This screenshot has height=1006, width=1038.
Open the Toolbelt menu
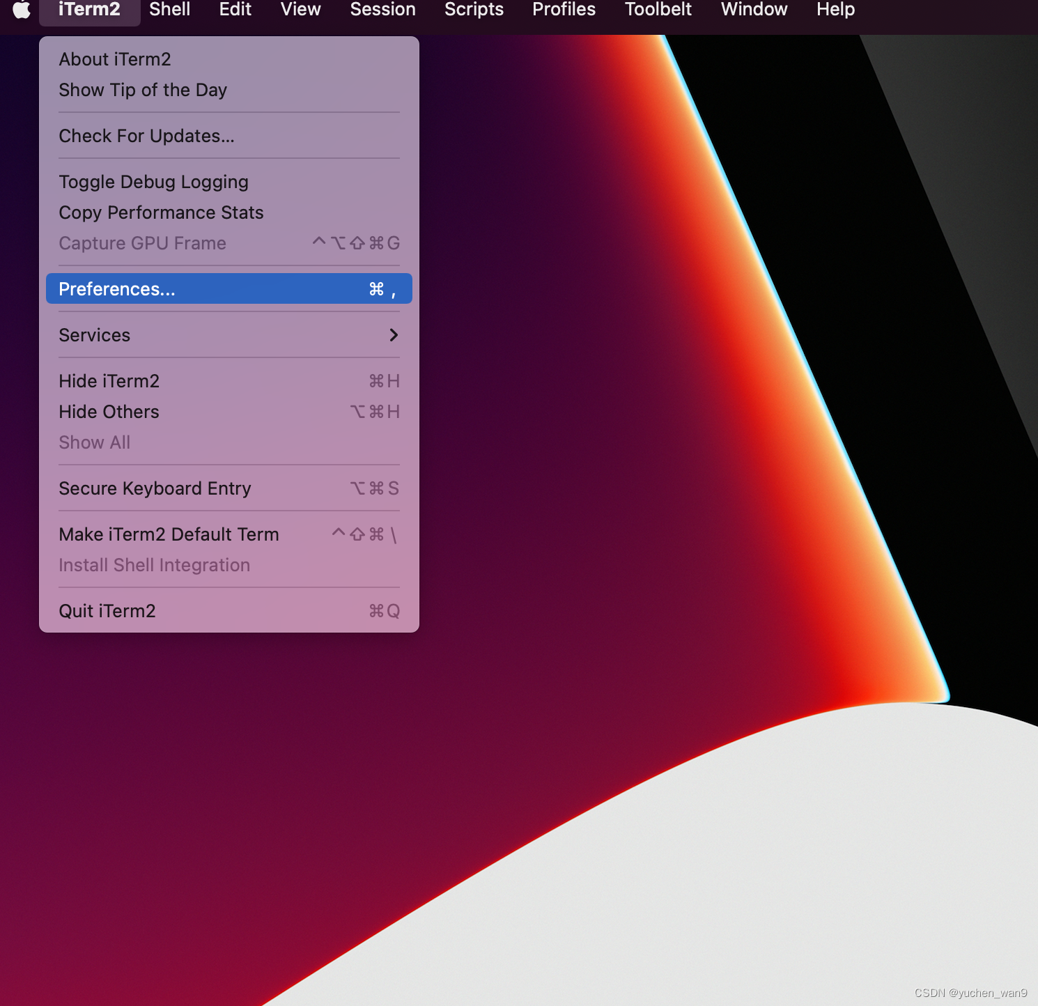658,10
